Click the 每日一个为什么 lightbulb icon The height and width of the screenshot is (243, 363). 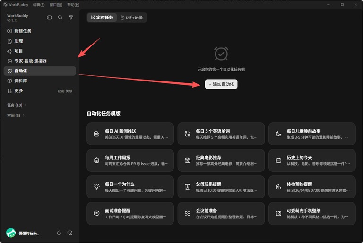pos(96,187)
